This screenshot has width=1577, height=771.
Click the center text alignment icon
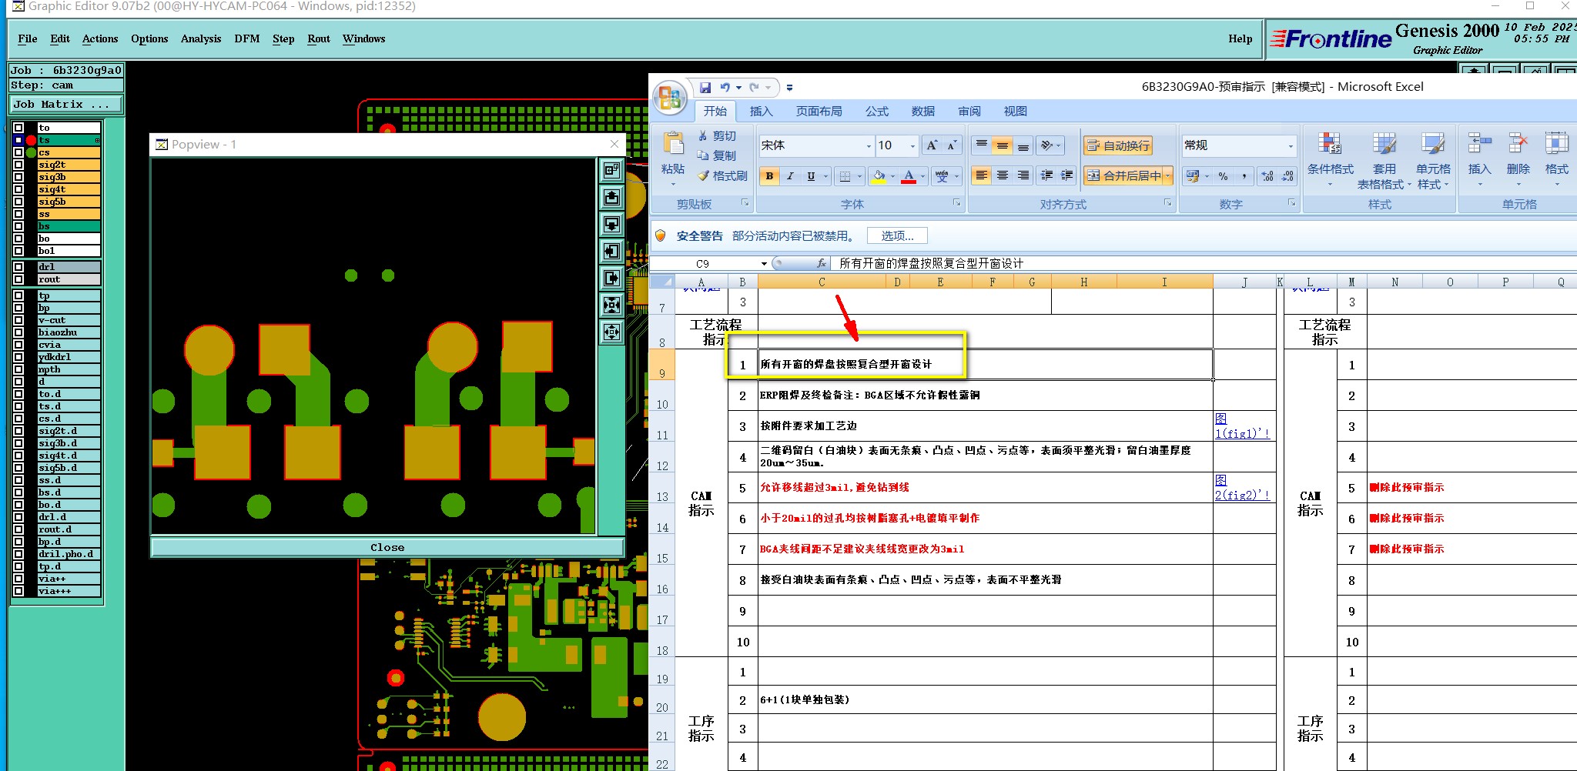coord(1002,176)
